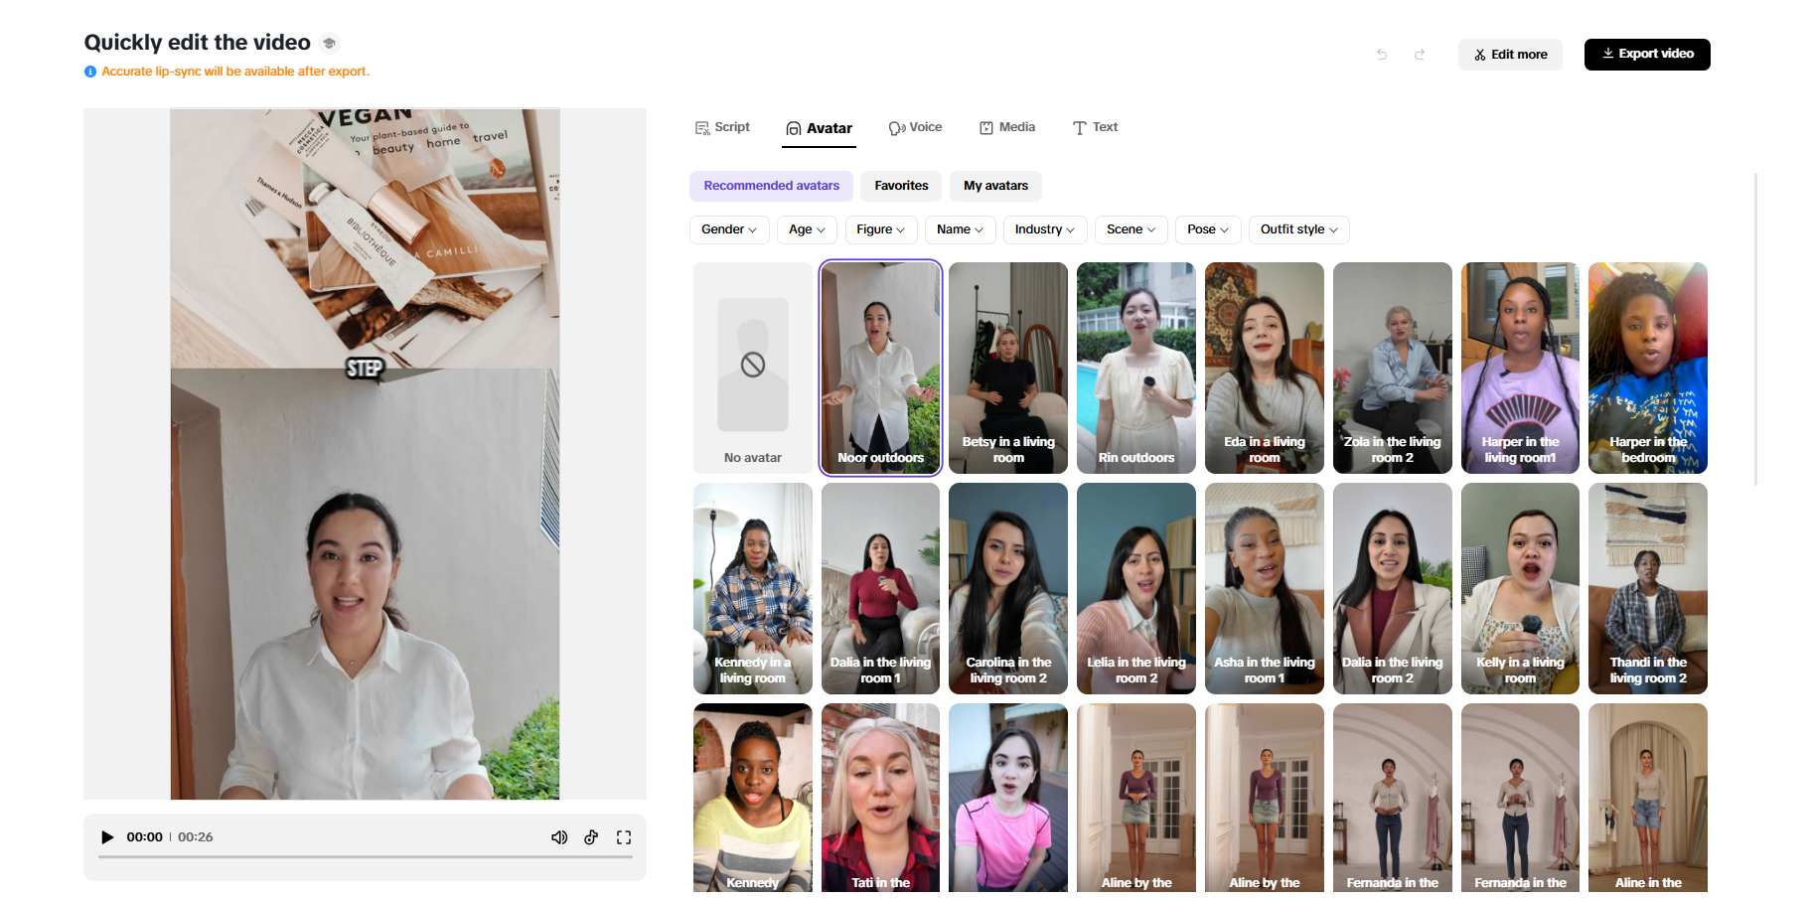
Task: Click the Export video button
Action: point(1646,54)
